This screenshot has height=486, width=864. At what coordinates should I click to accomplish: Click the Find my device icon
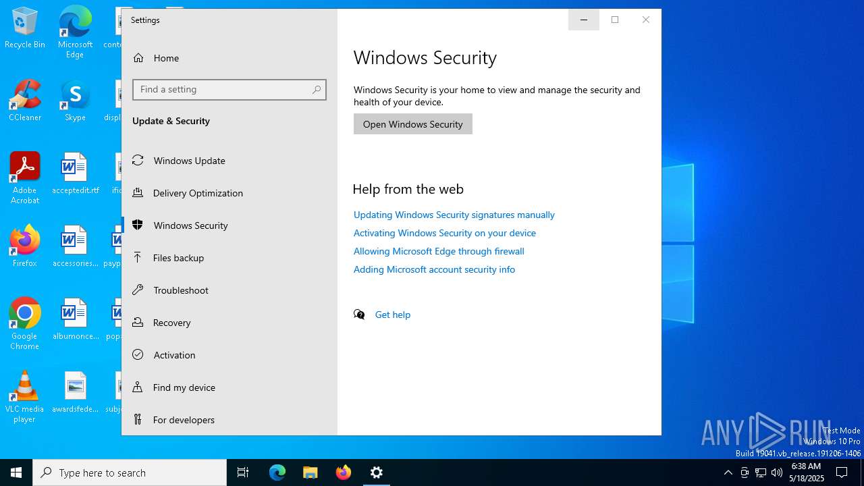(x=138, y=387)
